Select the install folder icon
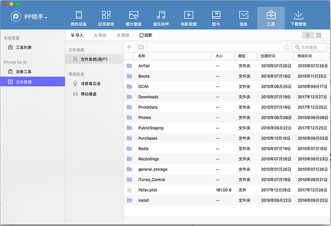This screenshot has width=331, height=226. (130, 200)
